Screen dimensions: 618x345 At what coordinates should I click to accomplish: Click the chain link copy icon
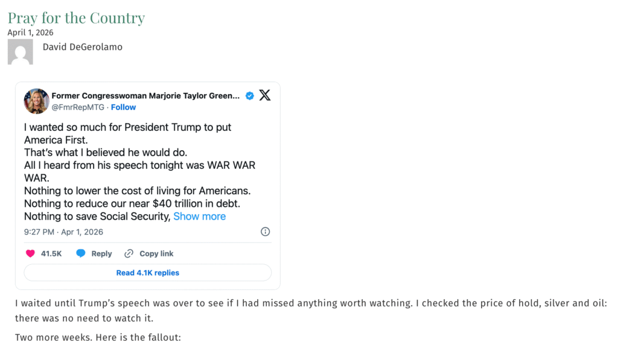coord(129,253)
